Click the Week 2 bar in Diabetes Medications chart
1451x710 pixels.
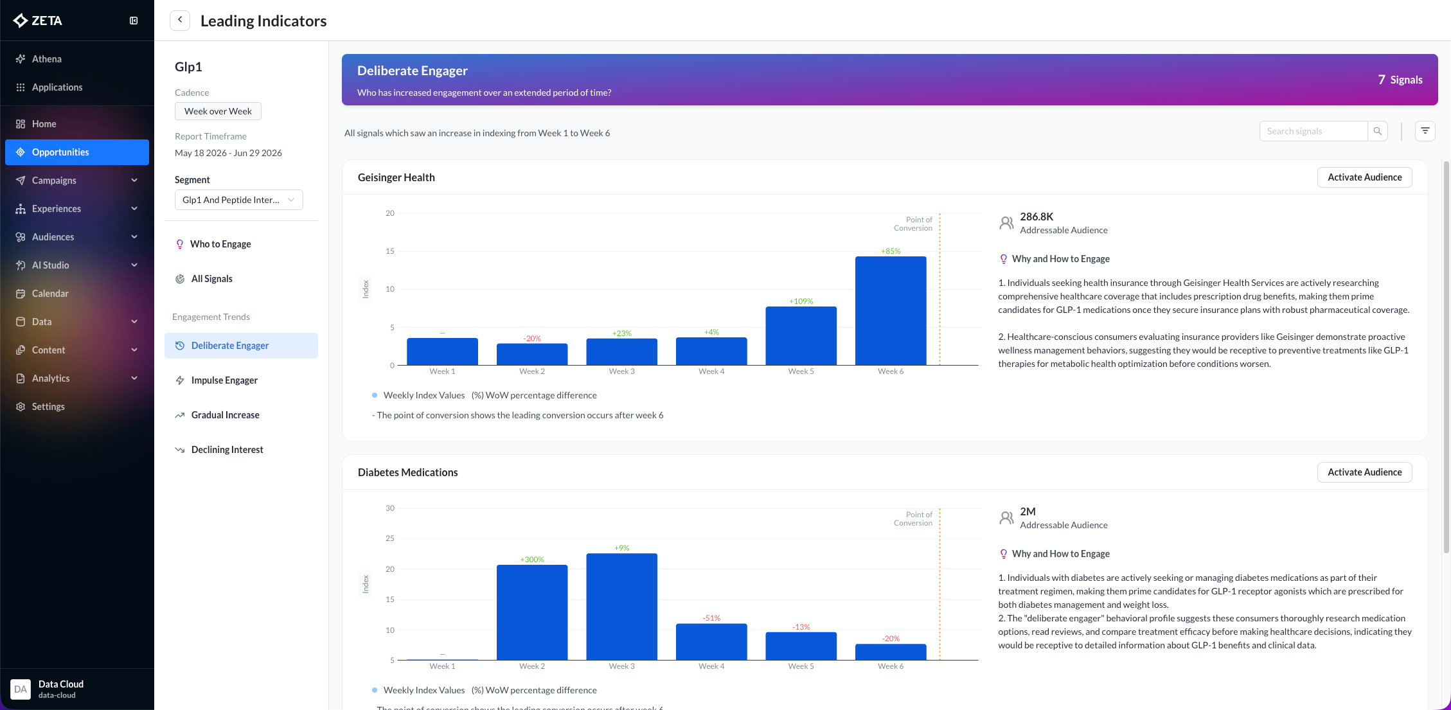coord(532,612)
